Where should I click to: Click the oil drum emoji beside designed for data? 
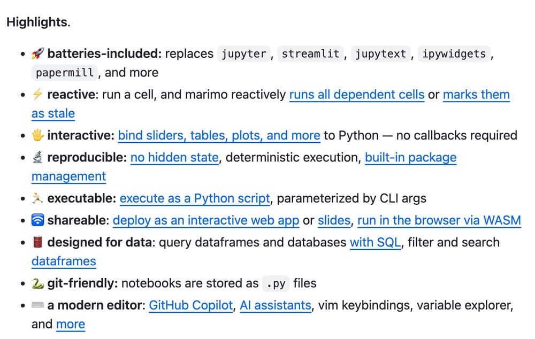pos(37,242)
